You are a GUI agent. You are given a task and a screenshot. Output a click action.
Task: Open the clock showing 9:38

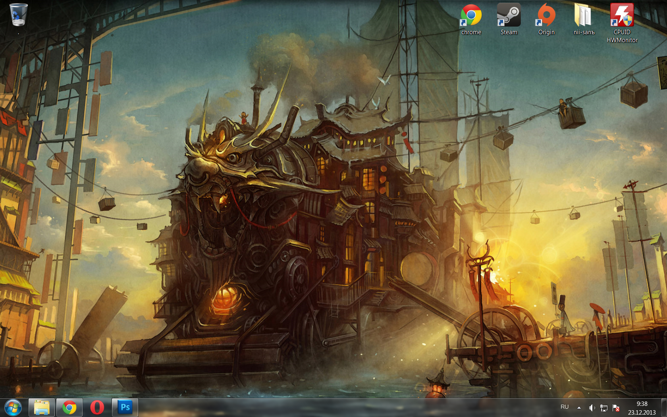(x=642, y=408)
